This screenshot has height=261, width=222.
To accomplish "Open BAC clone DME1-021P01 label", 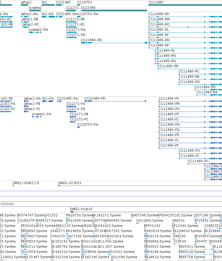I will pyautogui.click(x=70, y=183).
